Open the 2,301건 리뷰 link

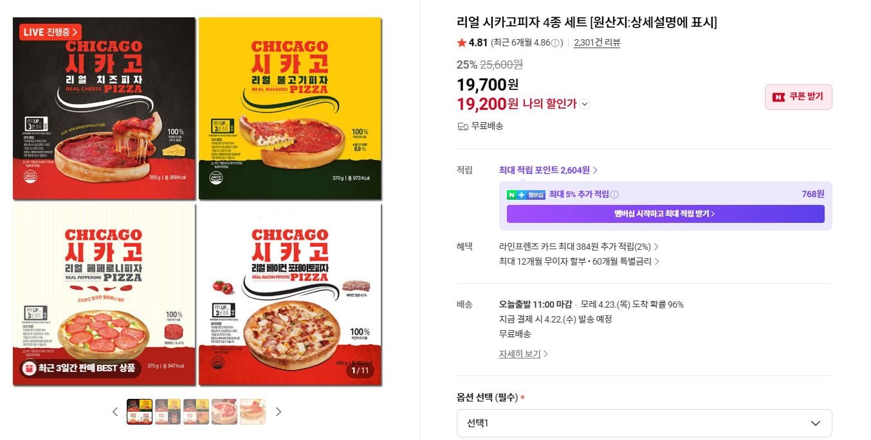click(597, 43)
